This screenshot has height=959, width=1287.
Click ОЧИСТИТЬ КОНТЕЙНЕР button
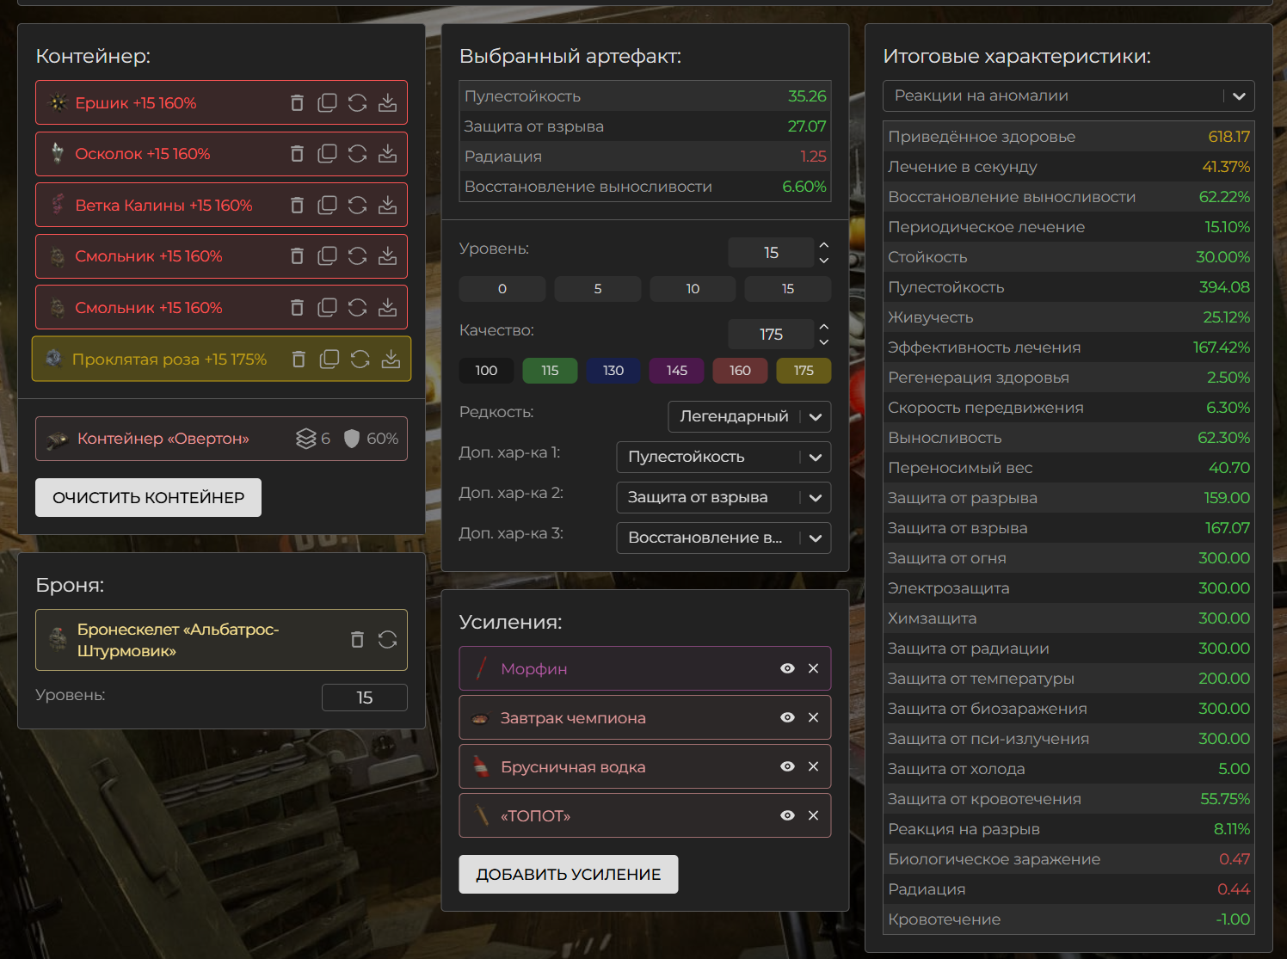(x=148, y=498)
